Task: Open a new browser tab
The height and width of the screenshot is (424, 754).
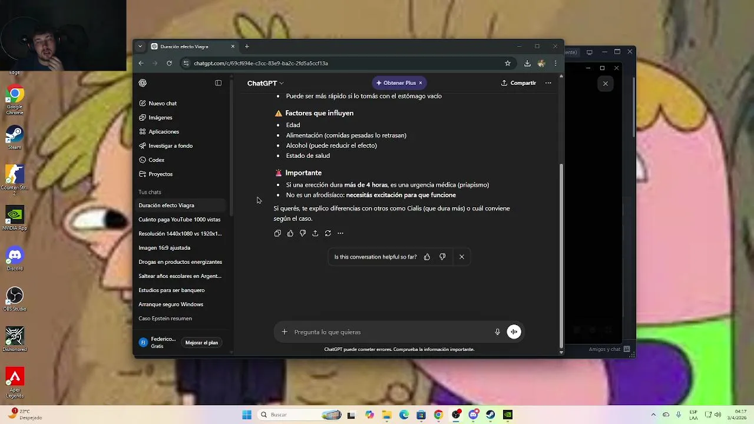Action: point(247,47)
